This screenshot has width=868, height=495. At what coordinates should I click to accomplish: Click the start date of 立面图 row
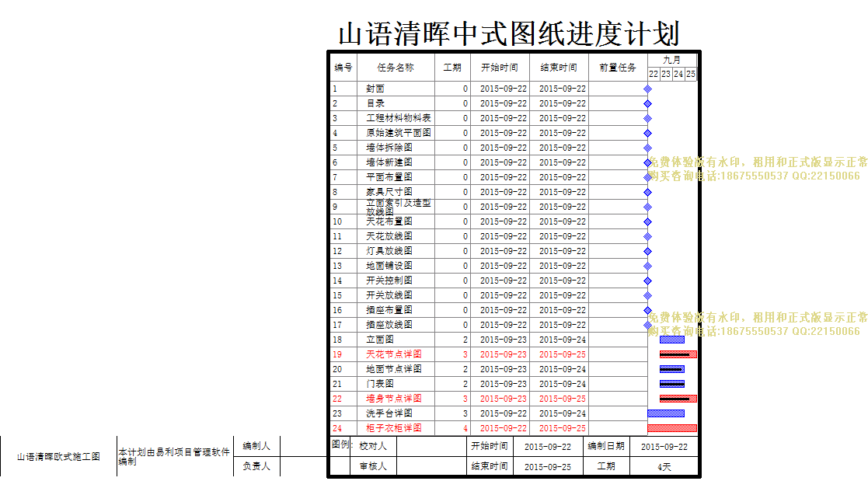[x=504, y=340]
